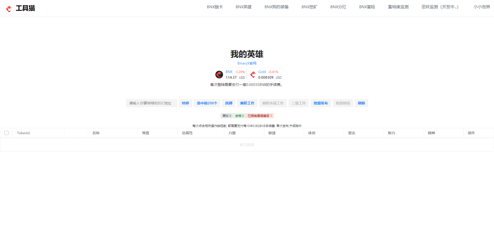Screen dimensions: 494x245
Task: Open 小小世界 menu item
Action: pos(482,7)
